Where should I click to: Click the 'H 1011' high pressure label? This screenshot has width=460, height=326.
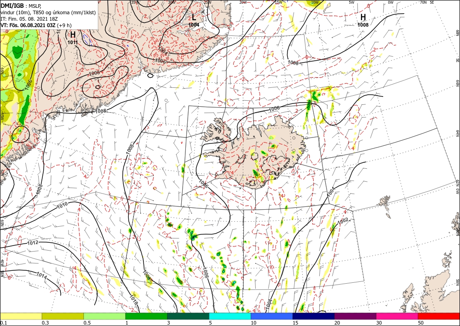pos(73,38)
